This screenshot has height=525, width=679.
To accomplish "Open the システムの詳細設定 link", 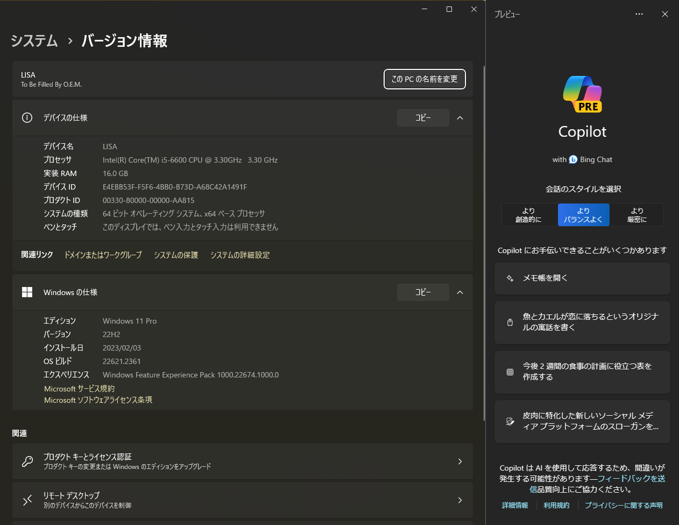I will [240, 255].
